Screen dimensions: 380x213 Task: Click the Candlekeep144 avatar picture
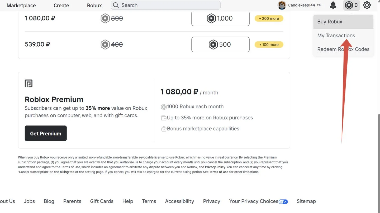[x=282, y=5]
